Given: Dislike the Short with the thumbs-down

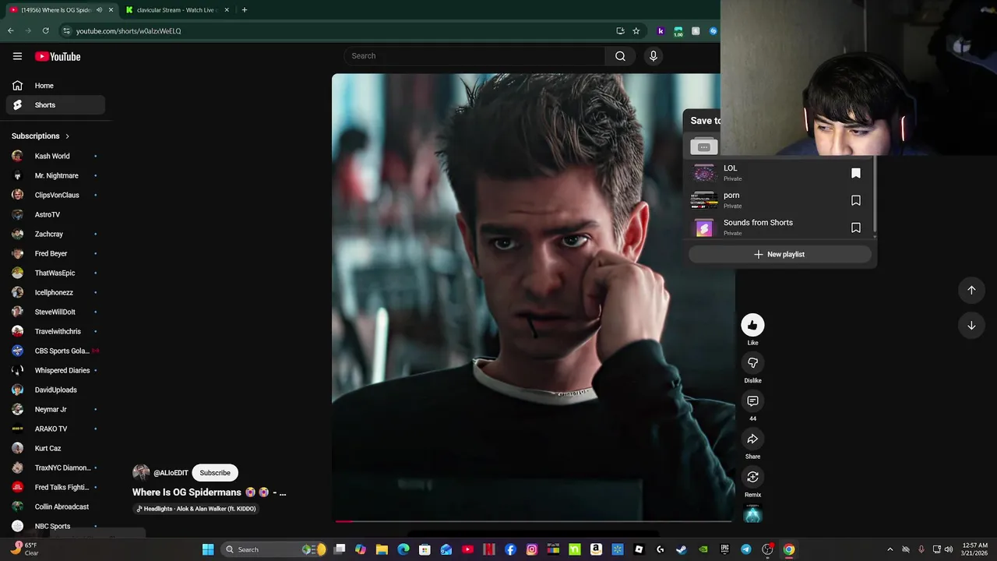Looking at the screenshot, I should pyautogui.click(x=752, y=363).
